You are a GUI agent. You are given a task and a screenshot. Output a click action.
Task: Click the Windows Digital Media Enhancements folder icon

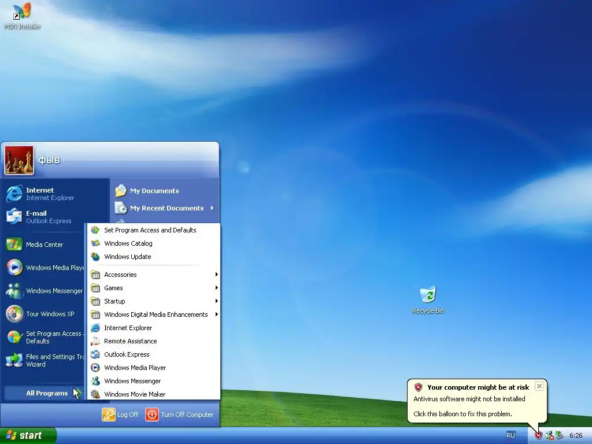(x=95, y=314)
